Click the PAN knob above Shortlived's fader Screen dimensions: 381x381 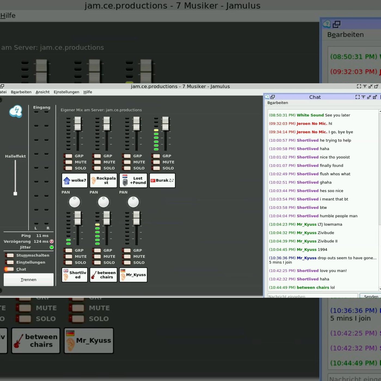click(x=75, y=202)
